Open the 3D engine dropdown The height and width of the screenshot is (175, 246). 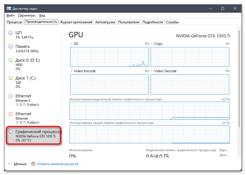point(71,44)
